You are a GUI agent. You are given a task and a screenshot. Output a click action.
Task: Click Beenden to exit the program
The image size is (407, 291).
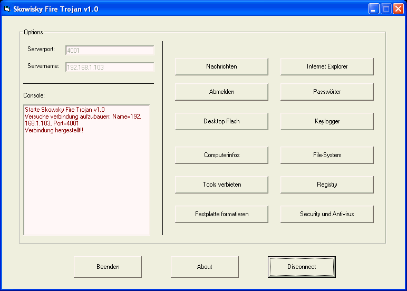[108, 267]
